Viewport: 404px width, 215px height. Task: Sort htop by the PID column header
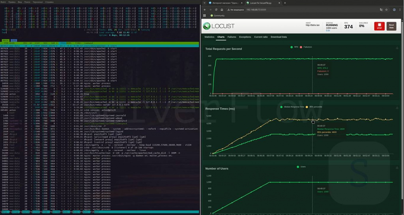pyautogui.click(x=6, y=43)
